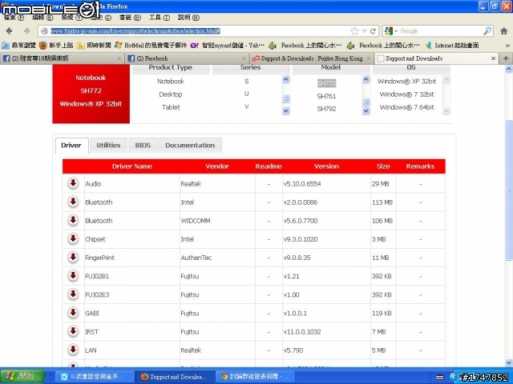Click the Google search box

coord(440,31)
